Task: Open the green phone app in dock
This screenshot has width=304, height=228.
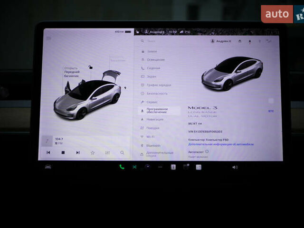Action: point(122,167)
